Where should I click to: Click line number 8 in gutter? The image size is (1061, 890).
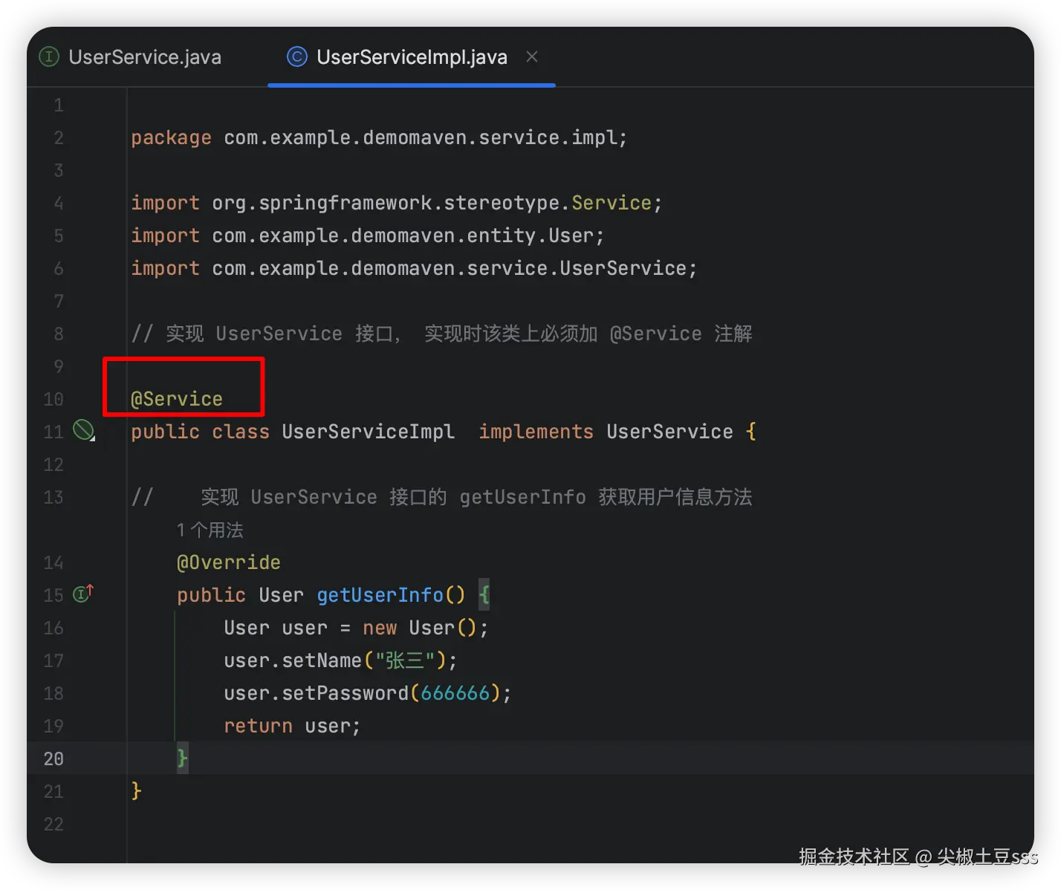pos(59,334)
